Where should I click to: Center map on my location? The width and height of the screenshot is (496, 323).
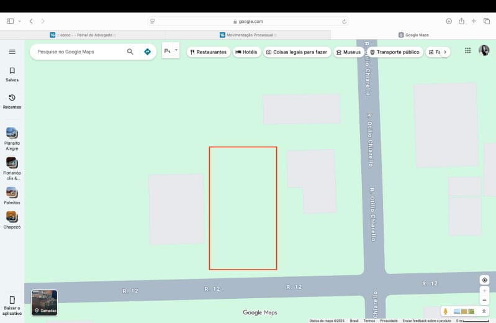tap(484, 280)
